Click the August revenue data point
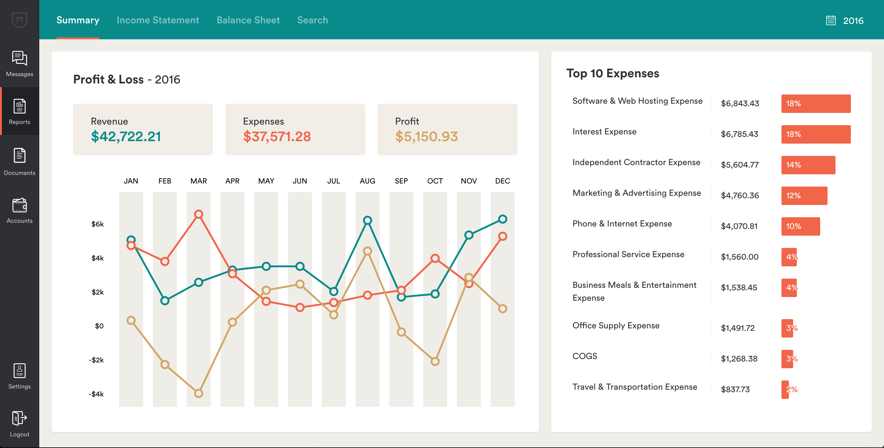 point(367,220)
